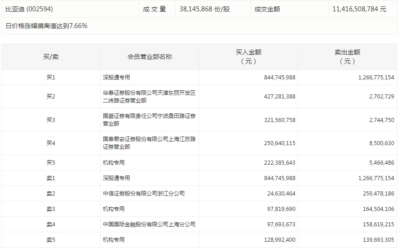Select the 成交量 label cell

pyautogui.click(x=154, y=9)
